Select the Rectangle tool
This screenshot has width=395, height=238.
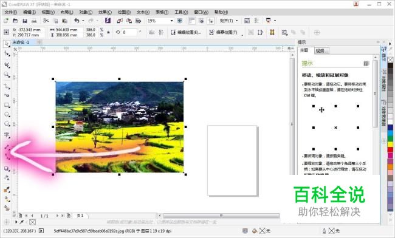pyautogui.click(x=7, y=105)
